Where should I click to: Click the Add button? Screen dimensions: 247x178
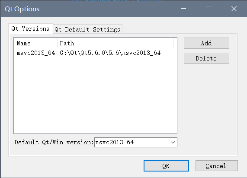point(206,43)
